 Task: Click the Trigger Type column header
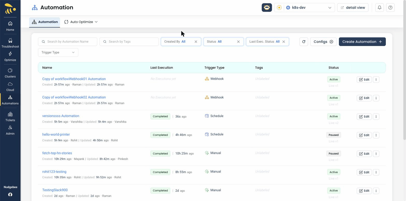point(214,68)
